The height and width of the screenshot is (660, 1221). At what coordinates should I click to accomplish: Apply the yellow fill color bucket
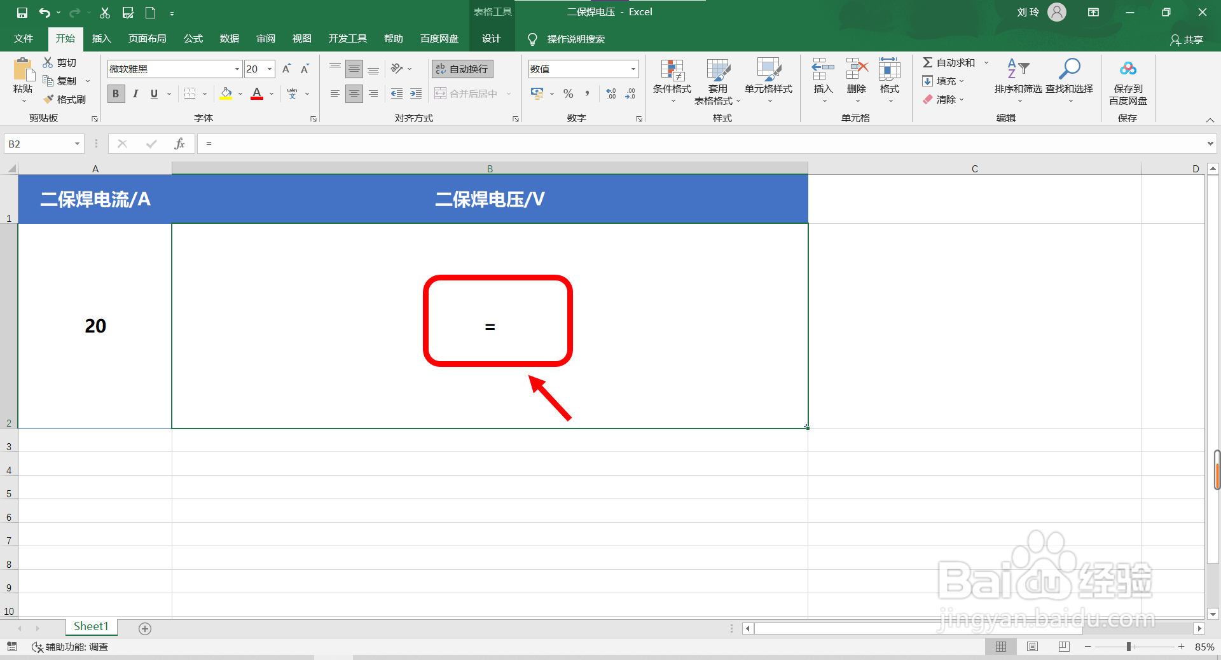(226, 93)
